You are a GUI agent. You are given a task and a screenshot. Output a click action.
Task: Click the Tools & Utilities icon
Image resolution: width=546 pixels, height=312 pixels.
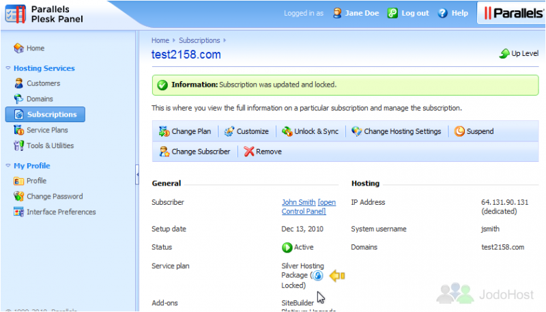(18, 145)
